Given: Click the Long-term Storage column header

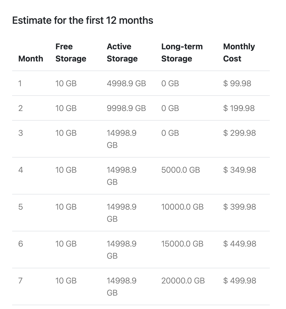Looking at the screenshot, I should click(182, 53).
